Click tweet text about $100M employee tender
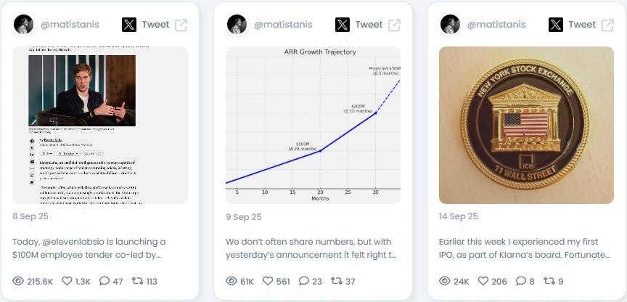This screenshot has width=627, height=302. pos(89,248)
